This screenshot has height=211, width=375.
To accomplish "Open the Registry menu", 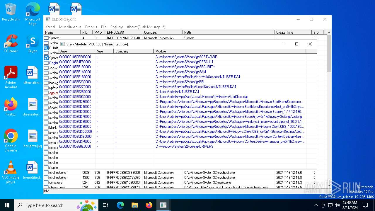I will 117,27.
